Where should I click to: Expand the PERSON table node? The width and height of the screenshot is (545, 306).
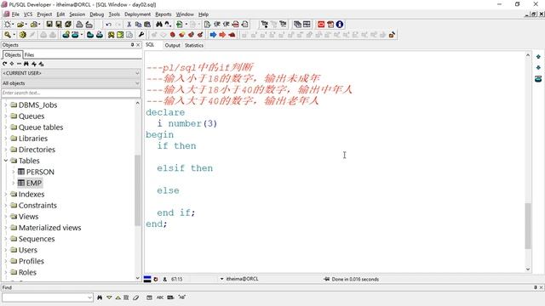(14, 172)
